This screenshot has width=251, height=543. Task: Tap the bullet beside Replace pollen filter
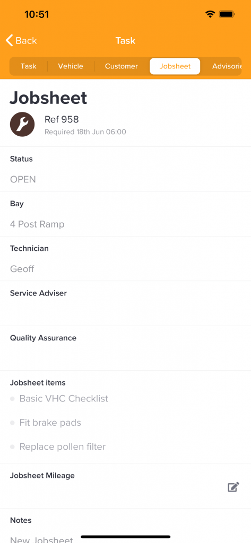tap(13, 446)
